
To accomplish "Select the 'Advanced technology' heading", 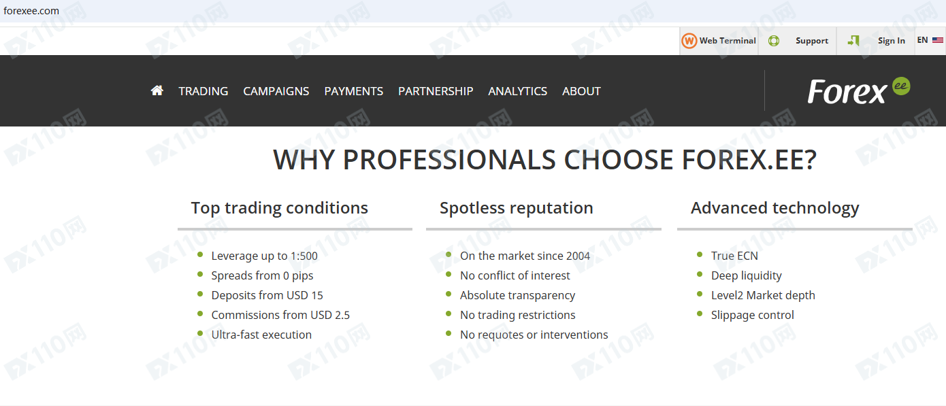I will click(775, 208).
